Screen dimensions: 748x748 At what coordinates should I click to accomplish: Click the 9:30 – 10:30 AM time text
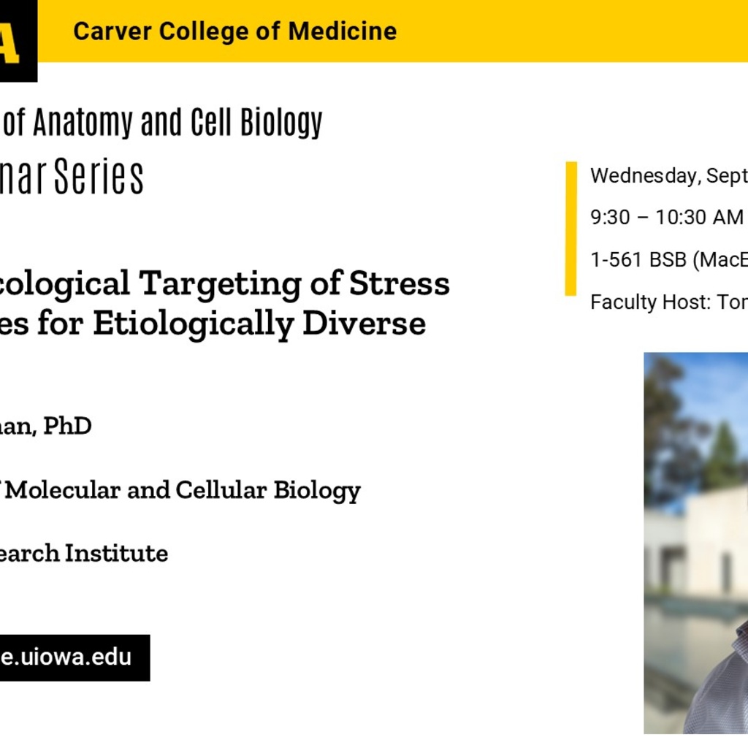666,218
